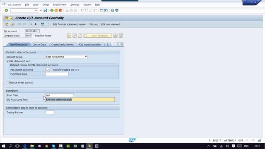Open the Edit menu
The height and width of the screenshot is (149, 265).
[27, 5]
